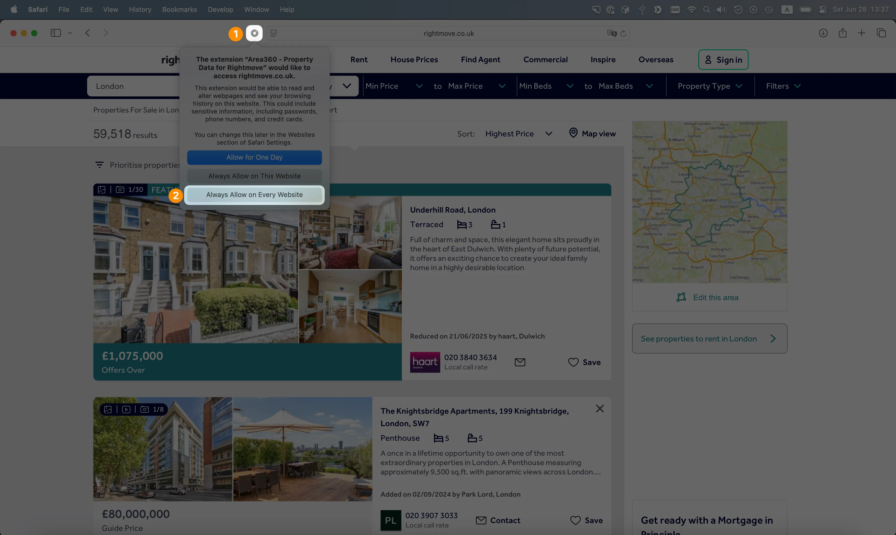Viewport: 896px width, 535px height.
Task: Show tab overview icon
Action: [881, 33]
